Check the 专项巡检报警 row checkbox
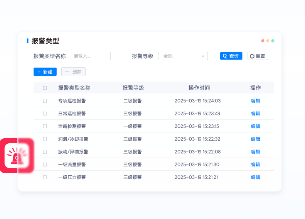305x219 pixels. click(x=45, y=101)
